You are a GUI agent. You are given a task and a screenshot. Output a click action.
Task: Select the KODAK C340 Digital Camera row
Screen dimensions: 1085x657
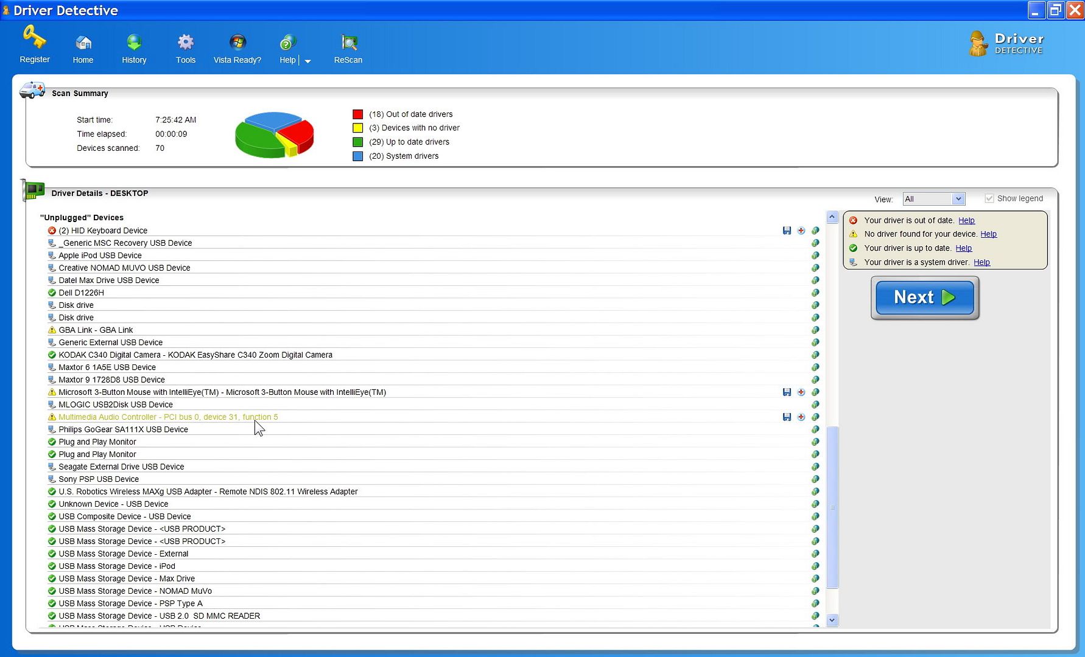(432, 355)
